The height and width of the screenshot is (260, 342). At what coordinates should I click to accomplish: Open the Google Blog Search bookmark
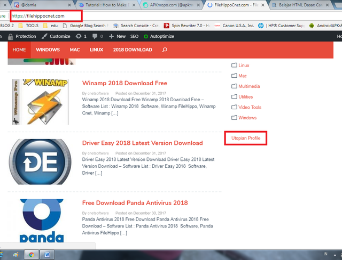tap(85, 26)
